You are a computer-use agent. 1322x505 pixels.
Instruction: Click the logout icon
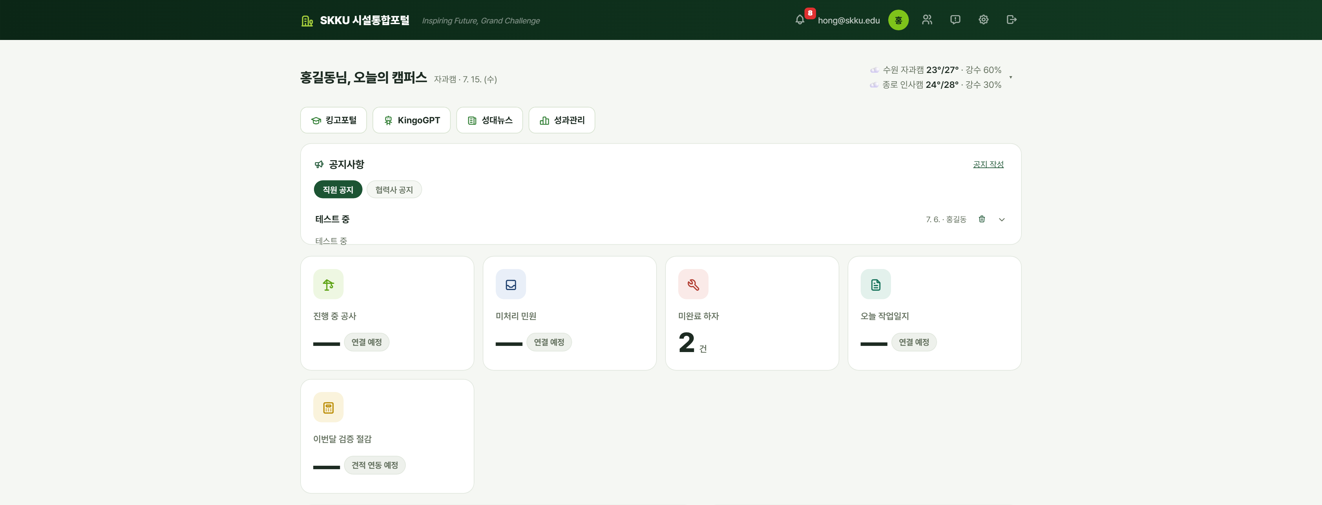pos(1011,20)
